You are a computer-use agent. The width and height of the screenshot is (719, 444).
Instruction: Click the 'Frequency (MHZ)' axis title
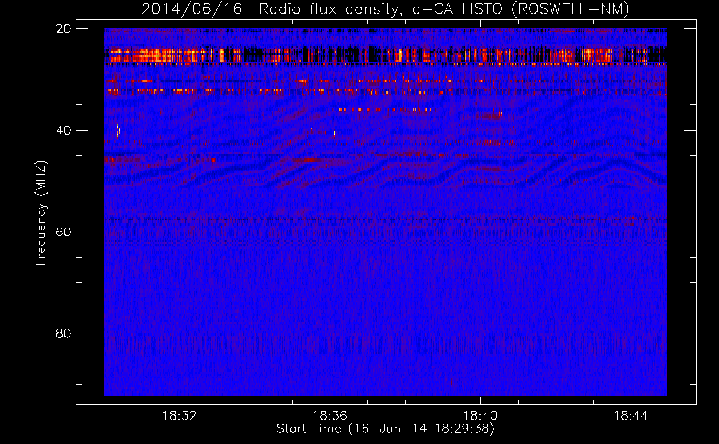click(41, 213)
